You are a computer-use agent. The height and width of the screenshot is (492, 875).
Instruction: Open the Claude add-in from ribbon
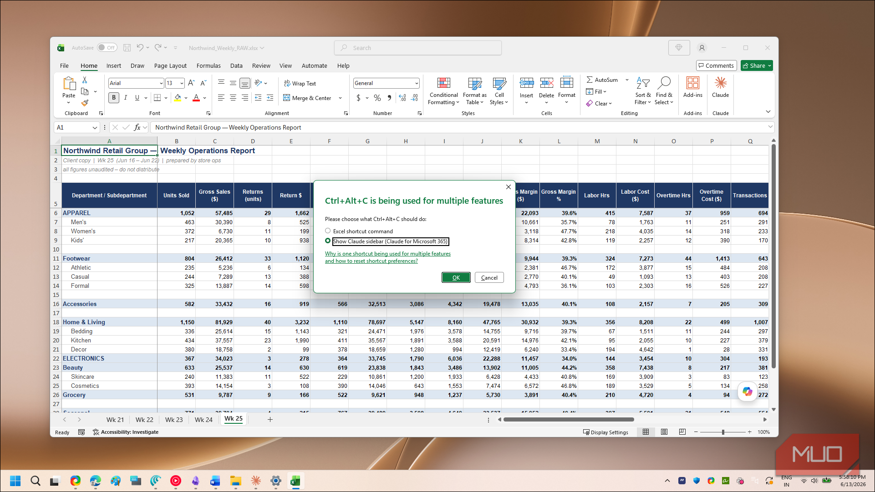click(720, 87)
